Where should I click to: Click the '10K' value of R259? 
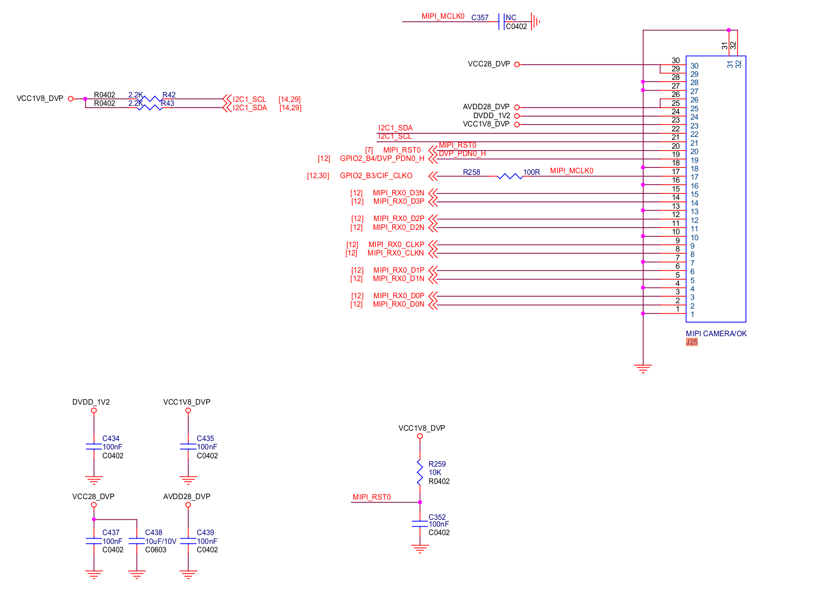coord(435,473)
